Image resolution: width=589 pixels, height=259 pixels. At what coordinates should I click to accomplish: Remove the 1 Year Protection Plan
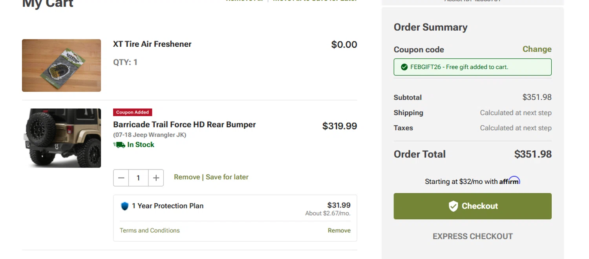point(339,230)
